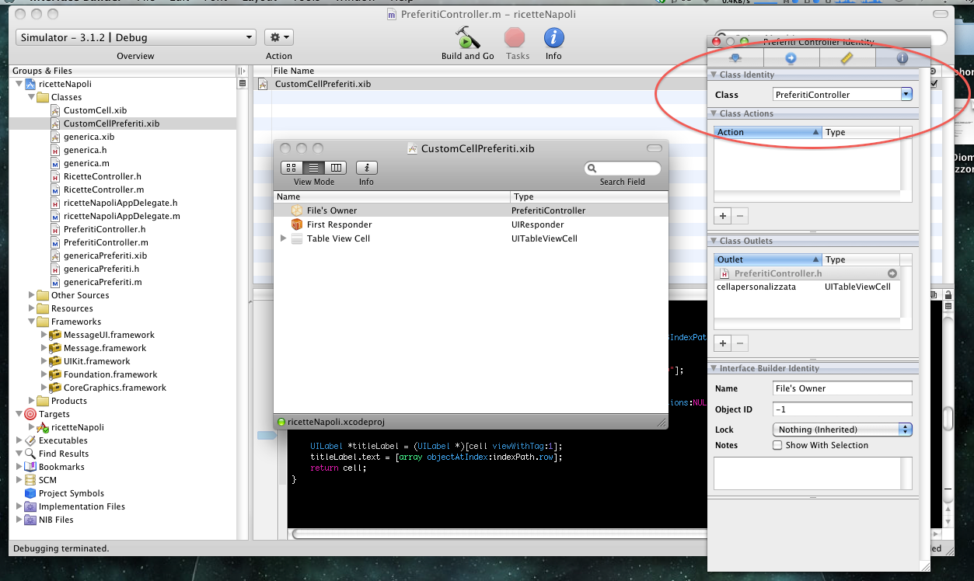Open the Size inspector ruler tab

click(847, 58)
